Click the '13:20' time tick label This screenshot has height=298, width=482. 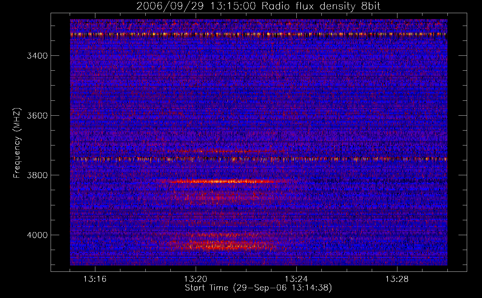coord(196,279)
